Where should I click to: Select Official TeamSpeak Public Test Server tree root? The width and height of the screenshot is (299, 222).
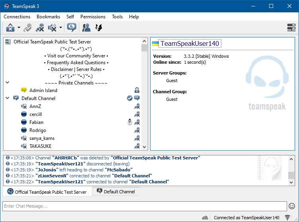[52, 42]
